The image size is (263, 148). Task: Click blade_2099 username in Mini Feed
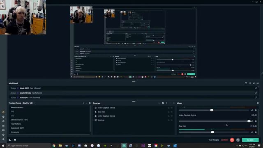(x=25, y=88)
